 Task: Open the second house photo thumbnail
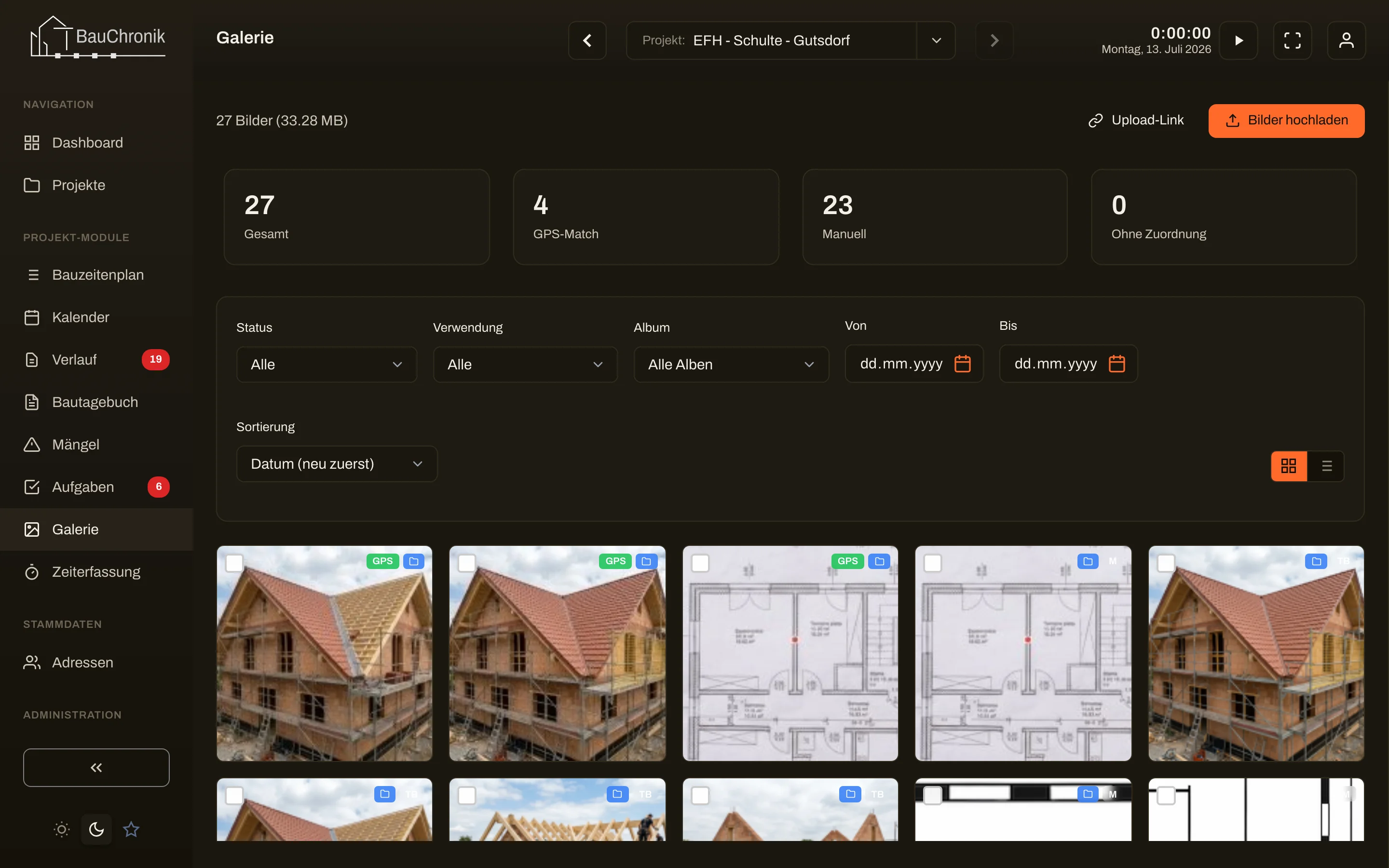click(x=558, y=653)
